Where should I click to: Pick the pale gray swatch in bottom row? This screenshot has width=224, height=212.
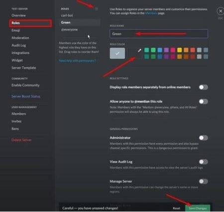pos(199,57)
